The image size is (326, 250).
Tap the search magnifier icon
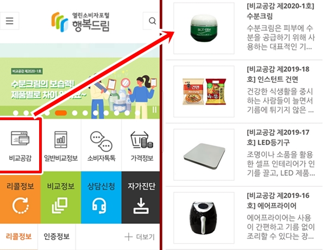[152, 21]
